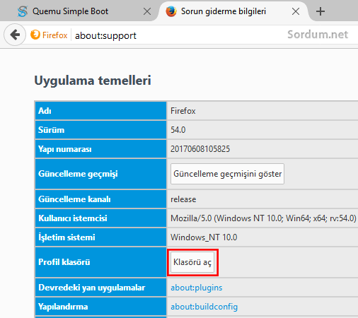Click the Firefox identity icon in address bar
358x318 pixels.
pos(35,35)
